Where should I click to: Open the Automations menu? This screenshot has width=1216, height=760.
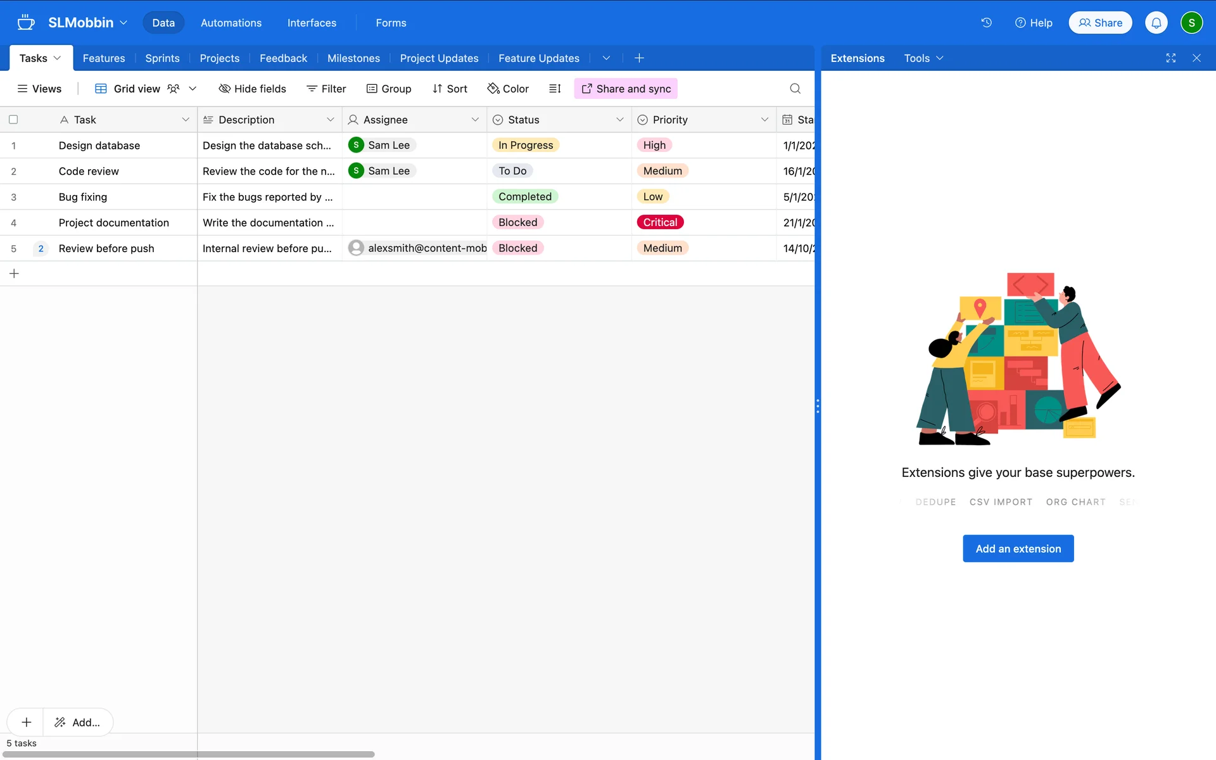click(231, 23)
